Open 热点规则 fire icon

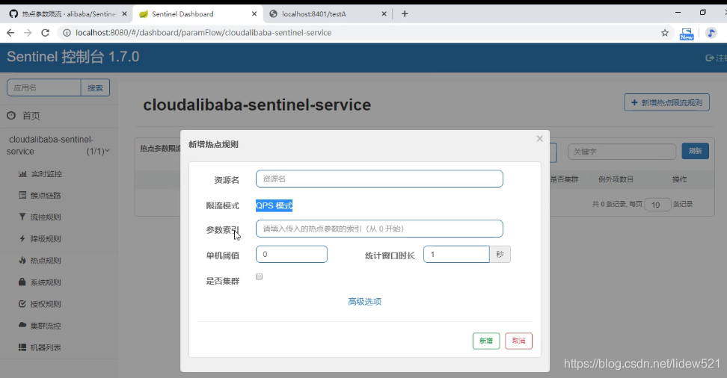pyautogui.click(x=22, y=260)
